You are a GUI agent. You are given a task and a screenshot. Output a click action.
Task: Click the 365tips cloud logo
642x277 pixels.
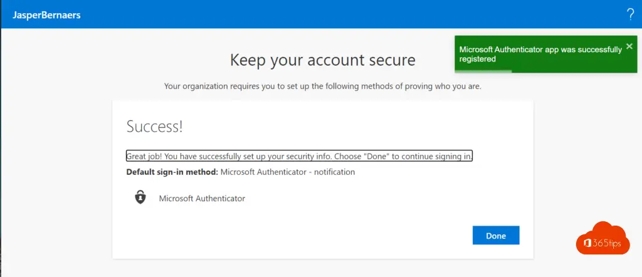(x=602, y=238)
